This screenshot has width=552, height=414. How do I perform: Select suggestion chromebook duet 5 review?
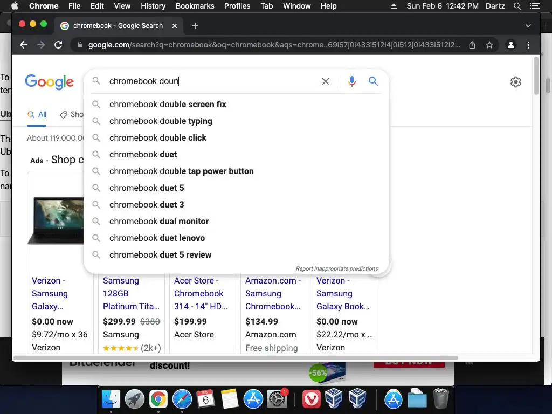coord(236,255)
